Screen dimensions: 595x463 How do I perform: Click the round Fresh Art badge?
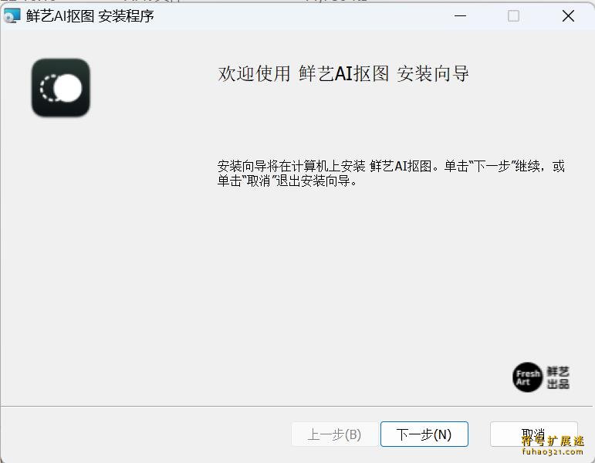coord(528,377)
